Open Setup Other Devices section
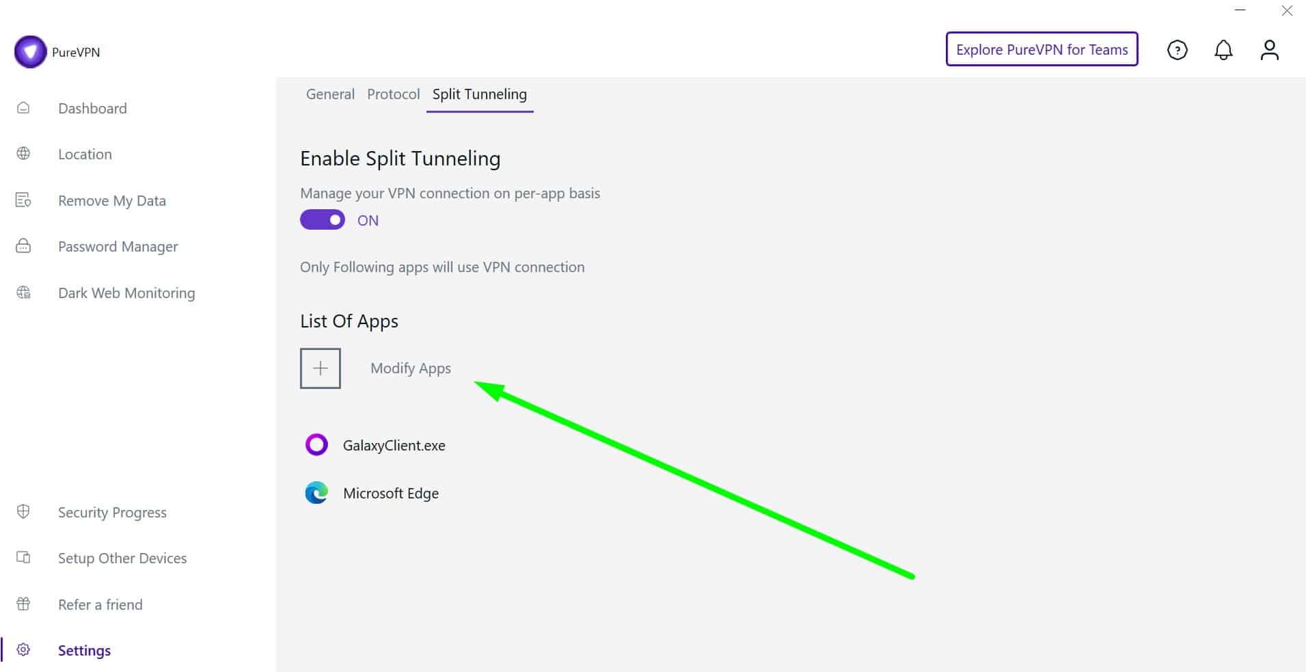 [x=122, y=558]
